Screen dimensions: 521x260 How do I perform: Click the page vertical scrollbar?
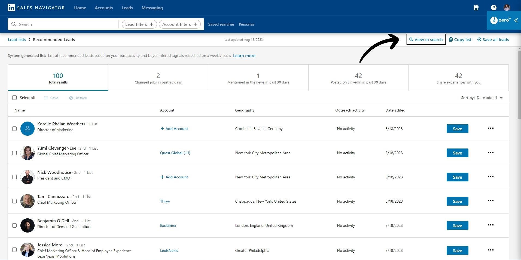click(x=519, y=85)
